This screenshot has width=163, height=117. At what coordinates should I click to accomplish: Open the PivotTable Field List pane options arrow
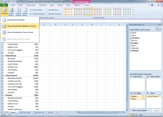(x=159, y=25)
